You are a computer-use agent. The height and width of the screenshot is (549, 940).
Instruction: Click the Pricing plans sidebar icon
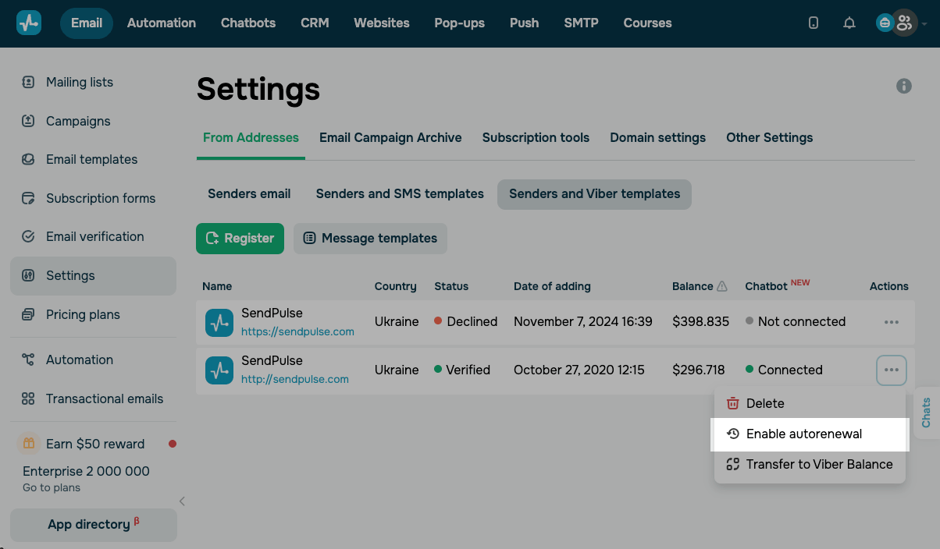[x=28, y=314]
